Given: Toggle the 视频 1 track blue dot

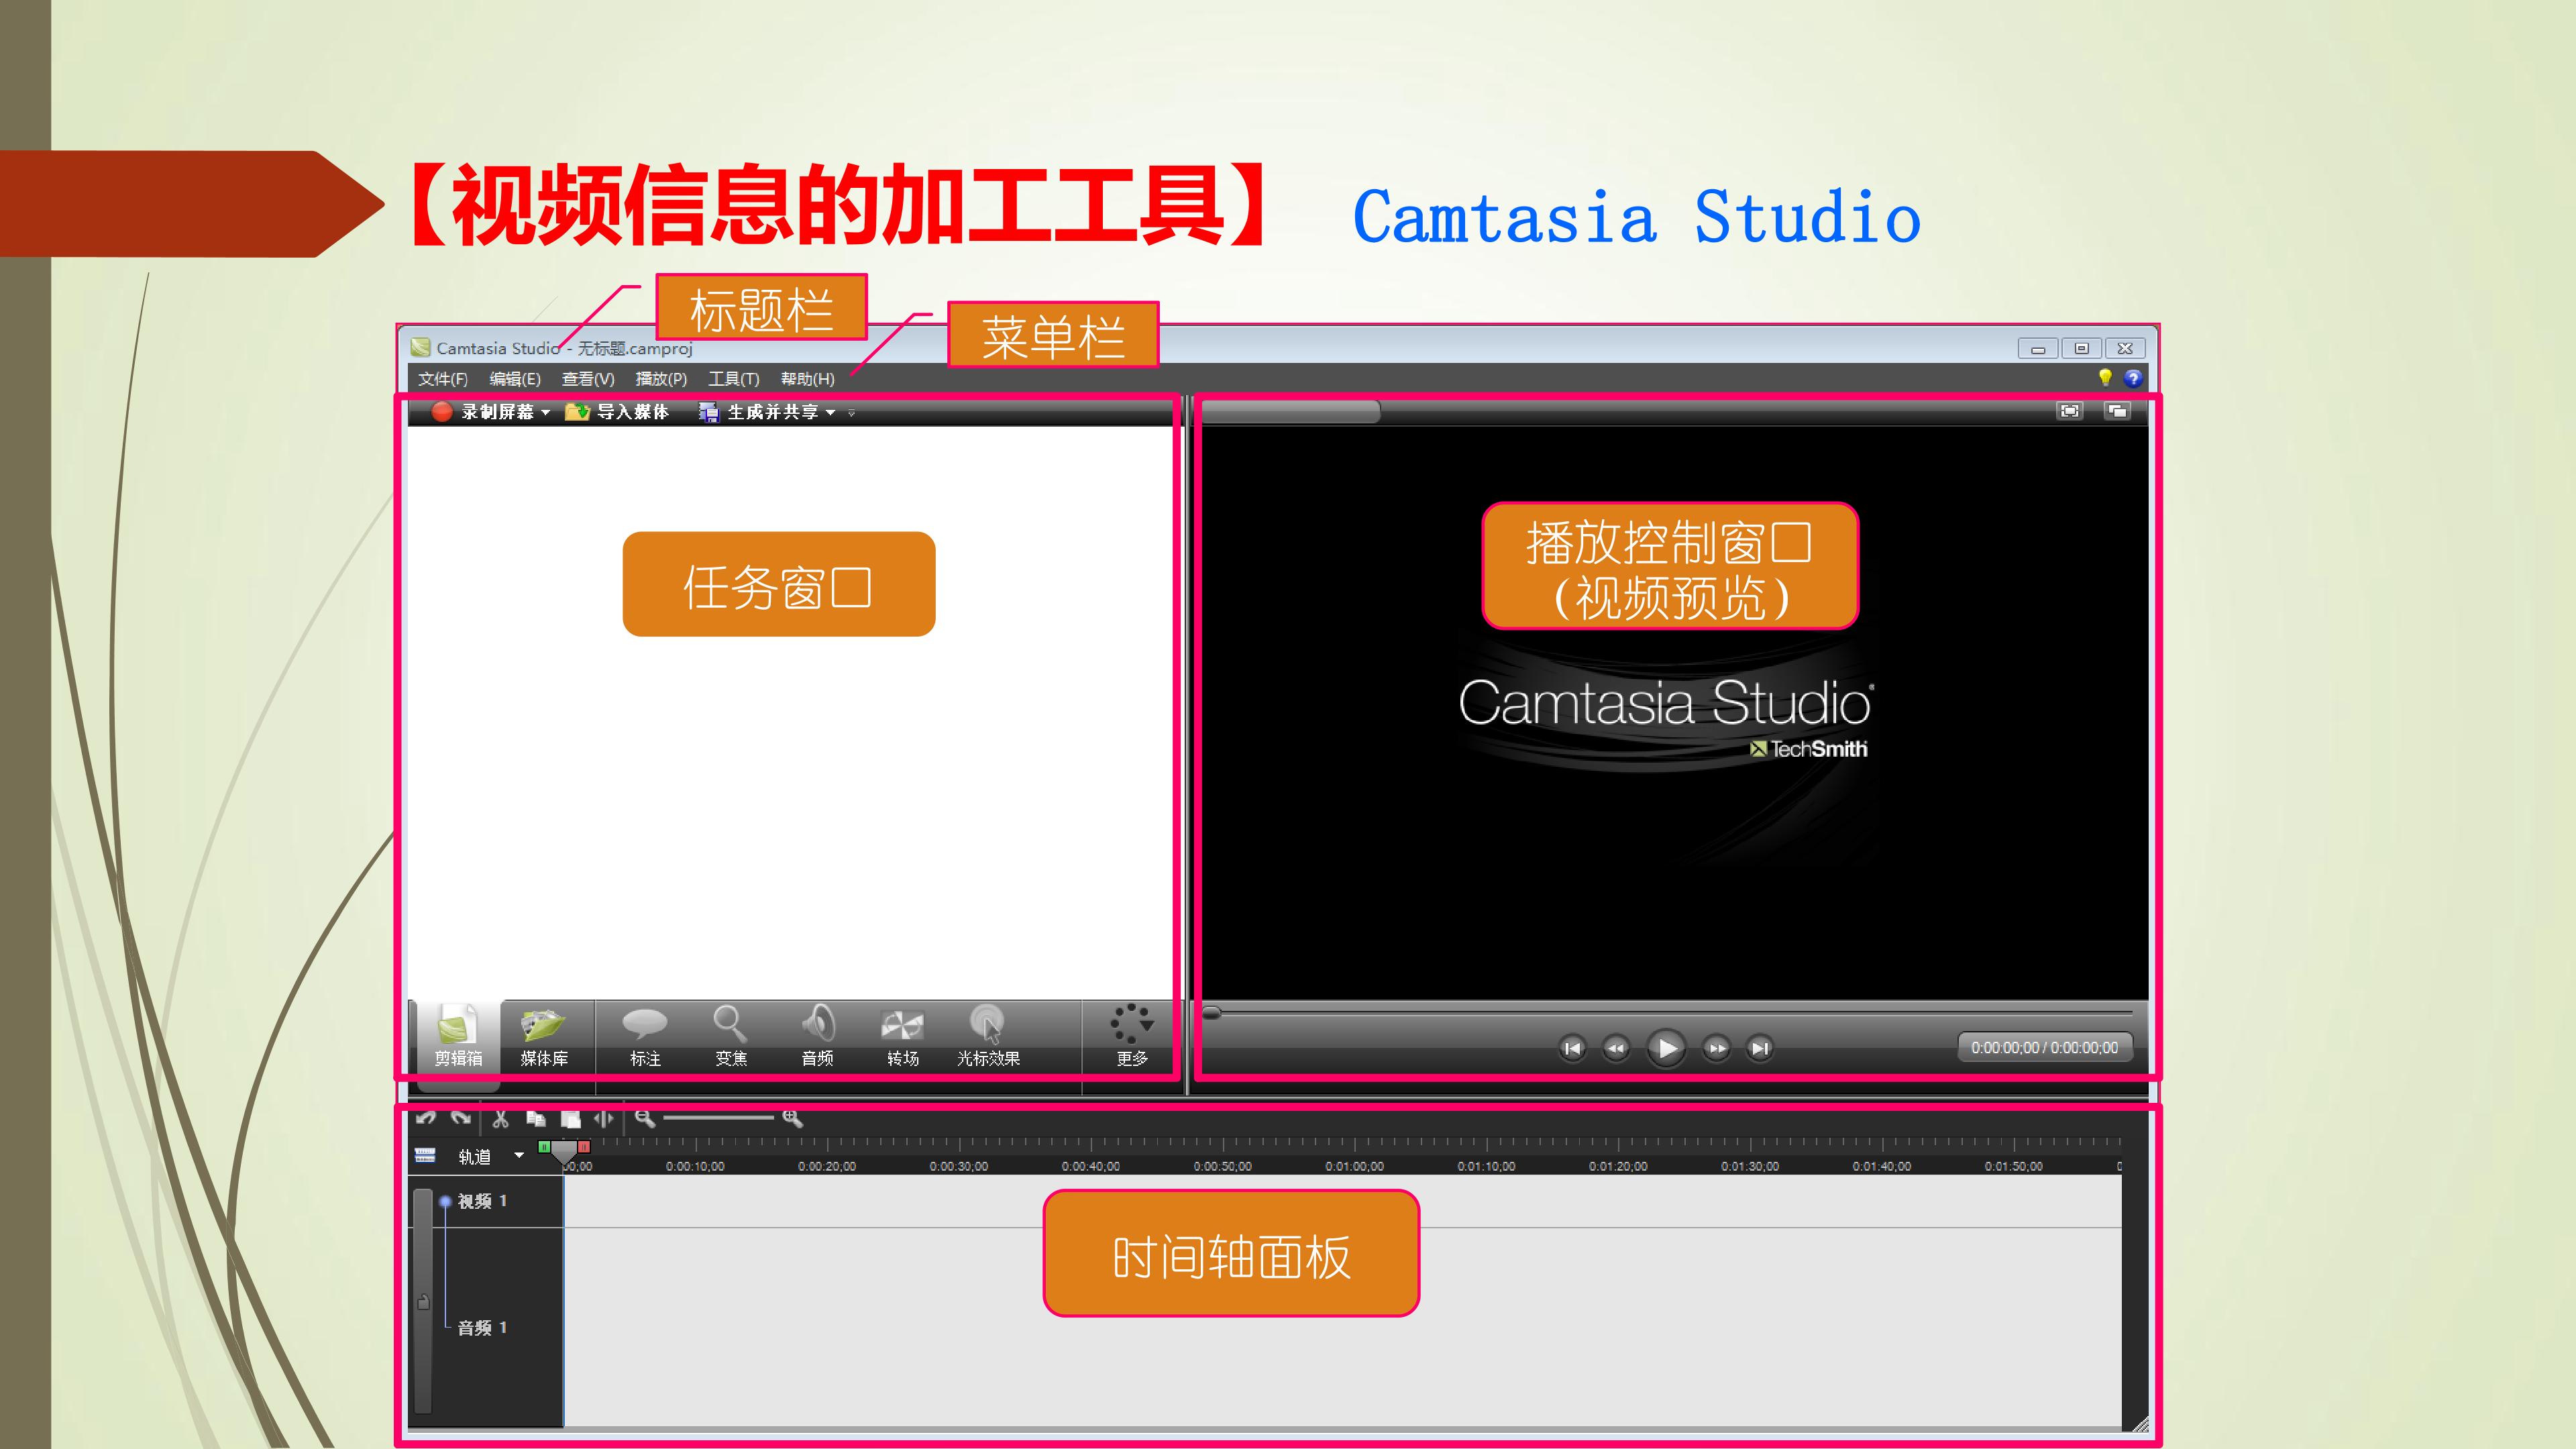Looking at the screenshot, I should [x=445, y=1201].
